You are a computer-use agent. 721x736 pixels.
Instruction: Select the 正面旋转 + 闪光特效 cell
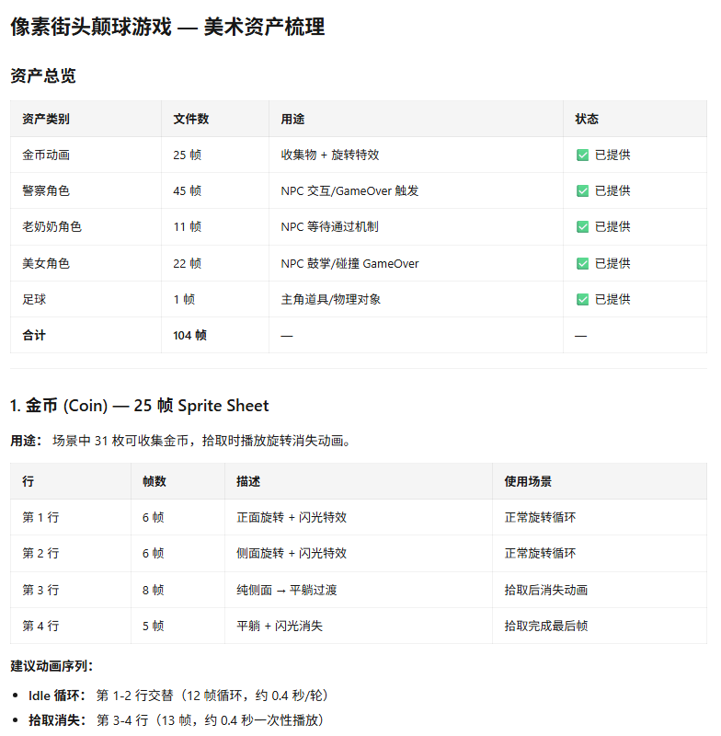click(x=359, y=517)
